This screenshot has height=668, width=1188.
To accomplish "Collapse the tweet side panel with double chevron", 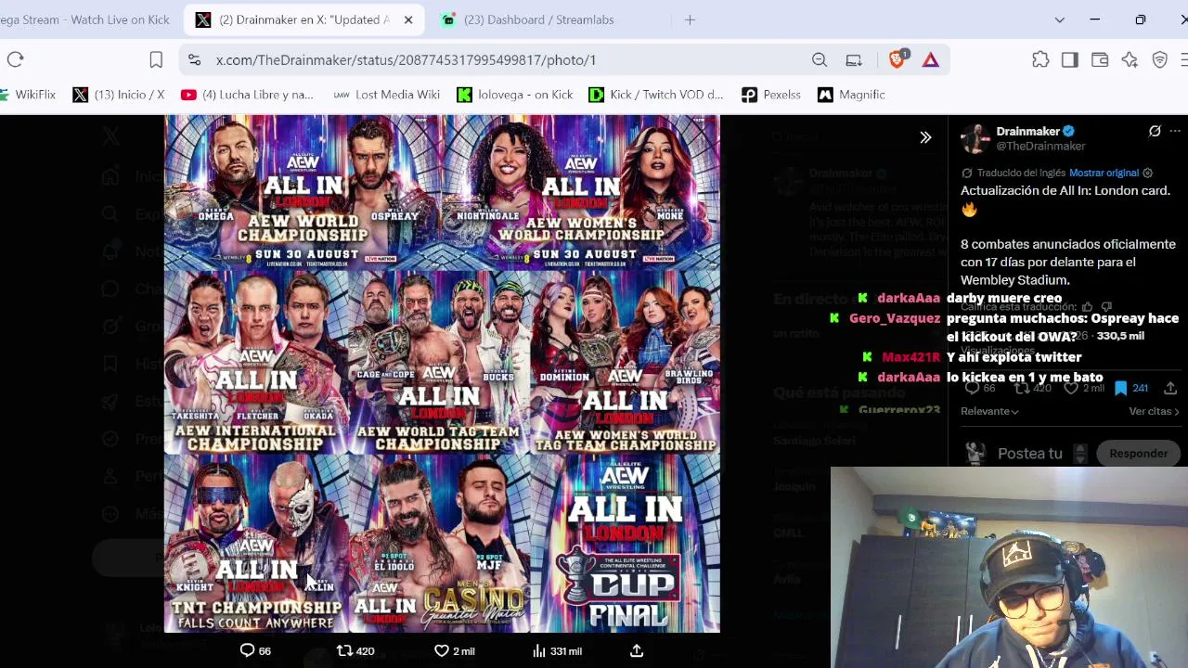I will (925, 137).
